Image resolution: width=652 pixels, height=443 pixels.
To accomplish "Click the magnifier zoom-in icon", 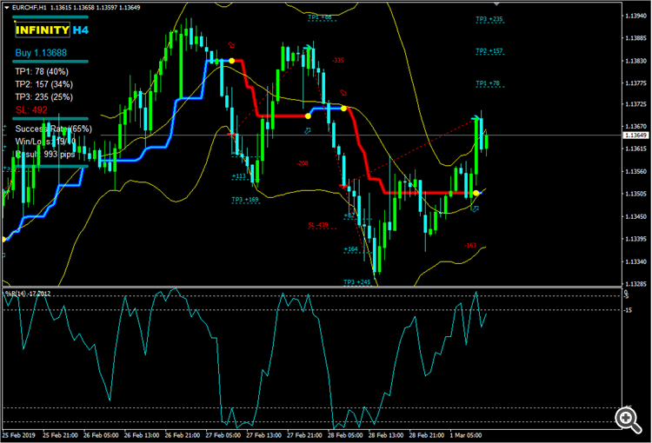I will click(x=628, y=420).
